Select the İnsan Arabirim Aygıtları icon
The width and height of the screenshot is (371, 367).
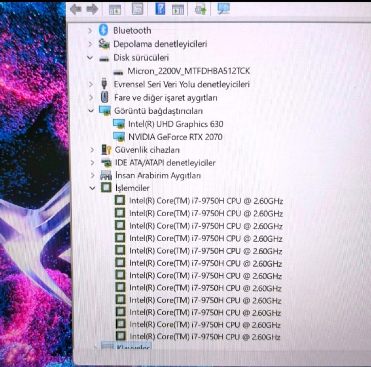[x=106, y=175]
